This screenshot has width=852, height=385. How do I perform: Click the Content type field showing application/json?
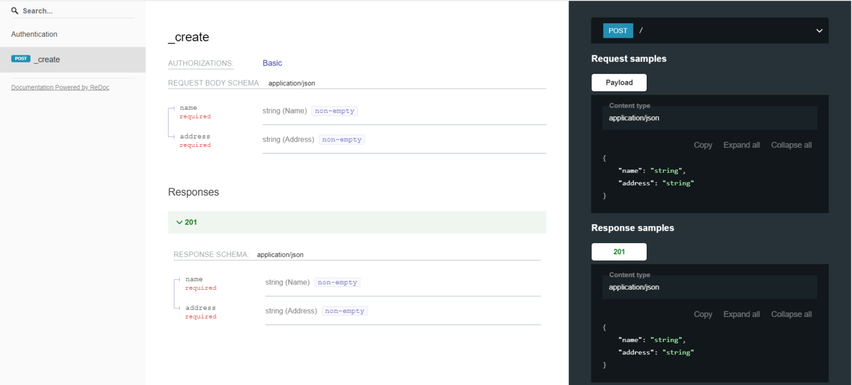click(709, 117)
